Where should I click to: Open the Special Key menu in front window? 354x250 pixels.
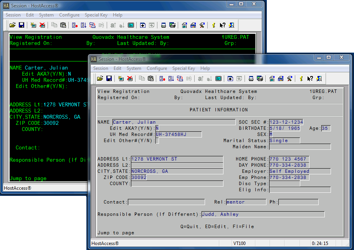184,68
